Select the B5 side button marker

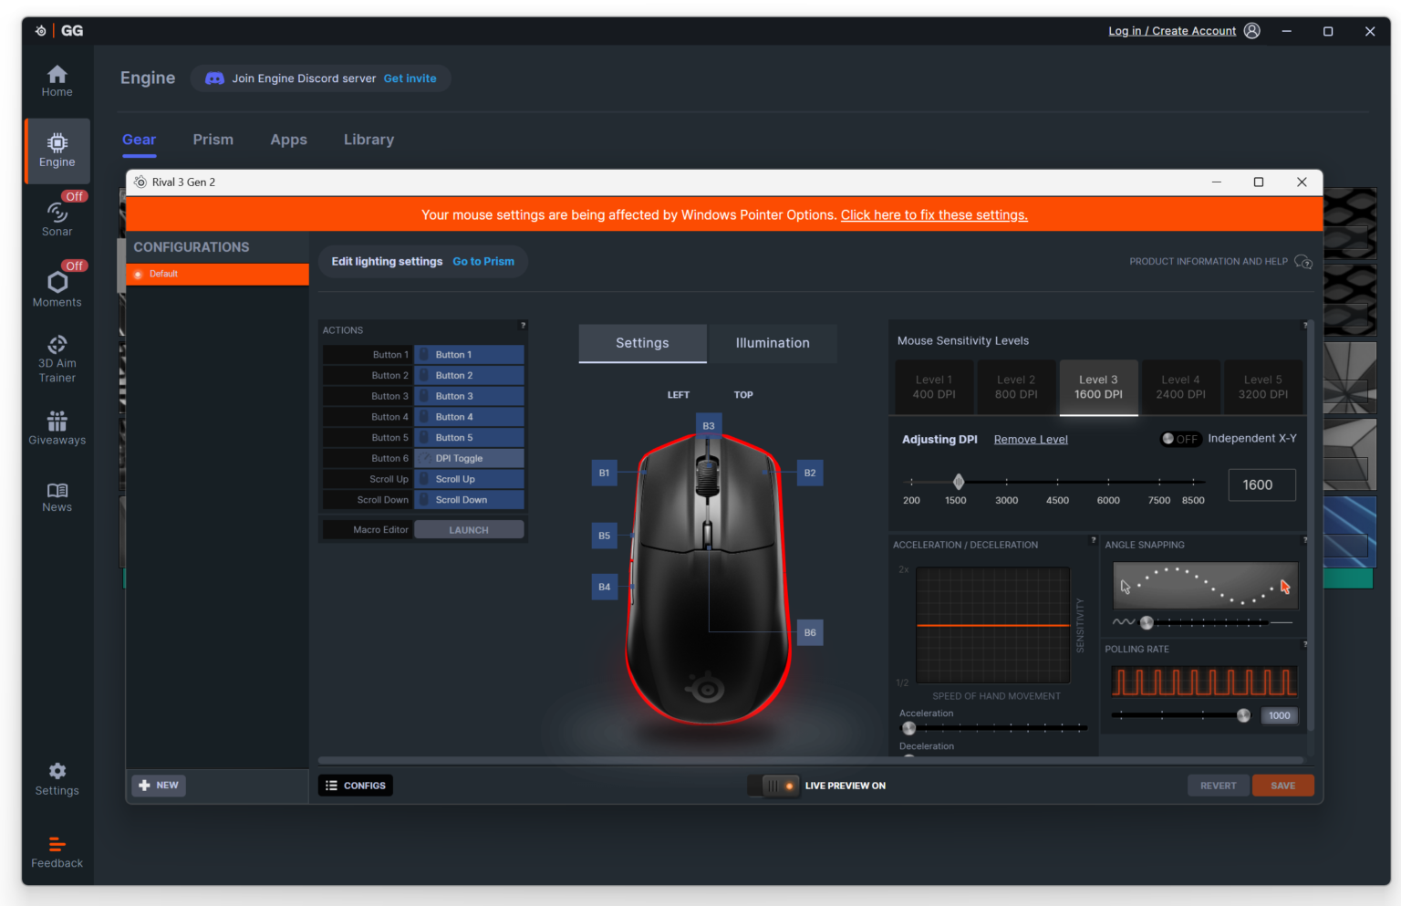(604, 536)
